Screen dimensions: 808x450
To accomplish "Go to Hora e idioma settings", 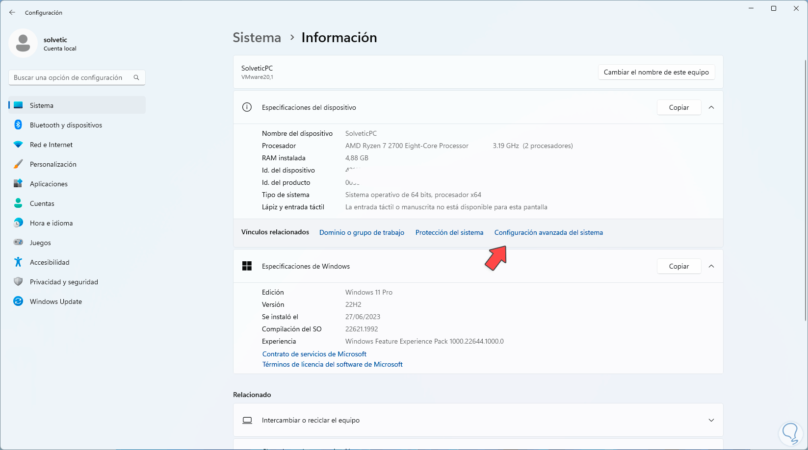I will click(51, 223).
